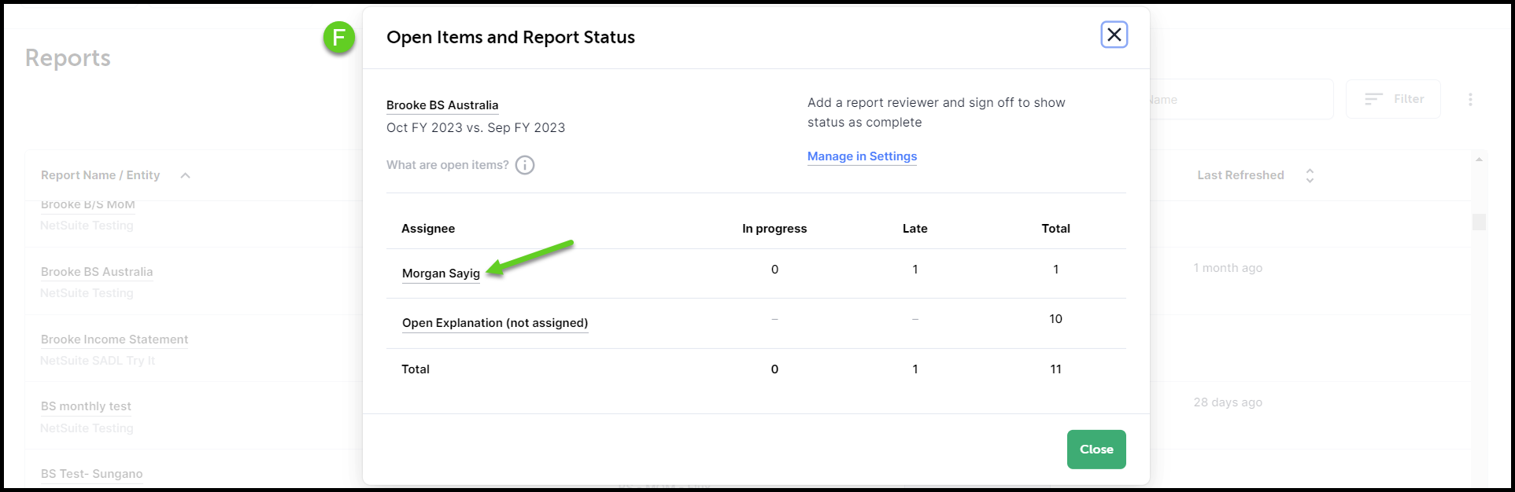1515x492 pixels.
Task: Click the green F step badge
Action: [339, 38]
